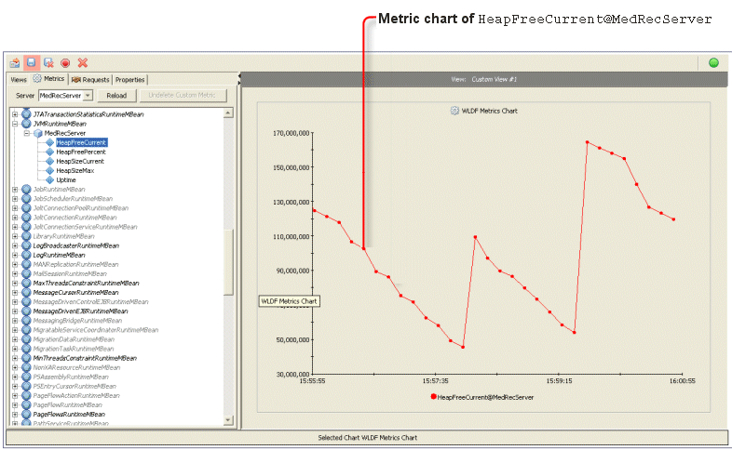Expand the LibraryRuntimeMBean node
The image size is (732, 450).
point(15,236)
